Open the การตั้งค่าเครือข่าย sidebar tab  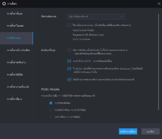pyautogui.click(x=16, y=62)
